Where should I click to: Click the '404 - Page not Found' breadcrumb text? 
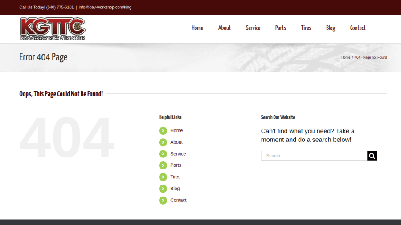click(x=371, y=57)
